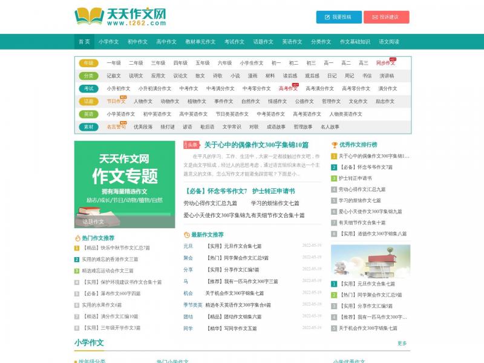Click the 元旦 tag in latest list
The height and width of the screenshot is (363, 484).
coord(188,246)
